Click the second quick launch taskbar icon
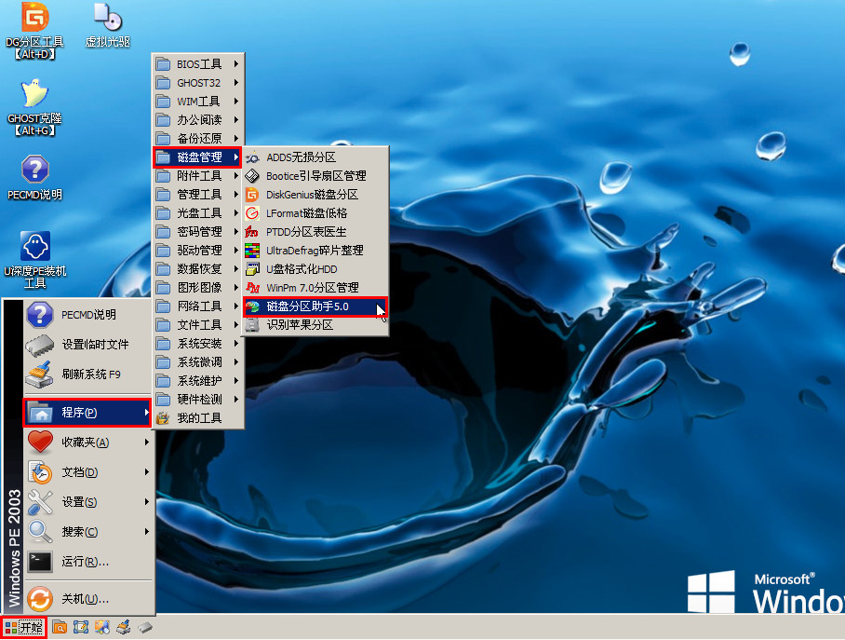The height and width of the screenshot is (640, 845). [81, 627]
